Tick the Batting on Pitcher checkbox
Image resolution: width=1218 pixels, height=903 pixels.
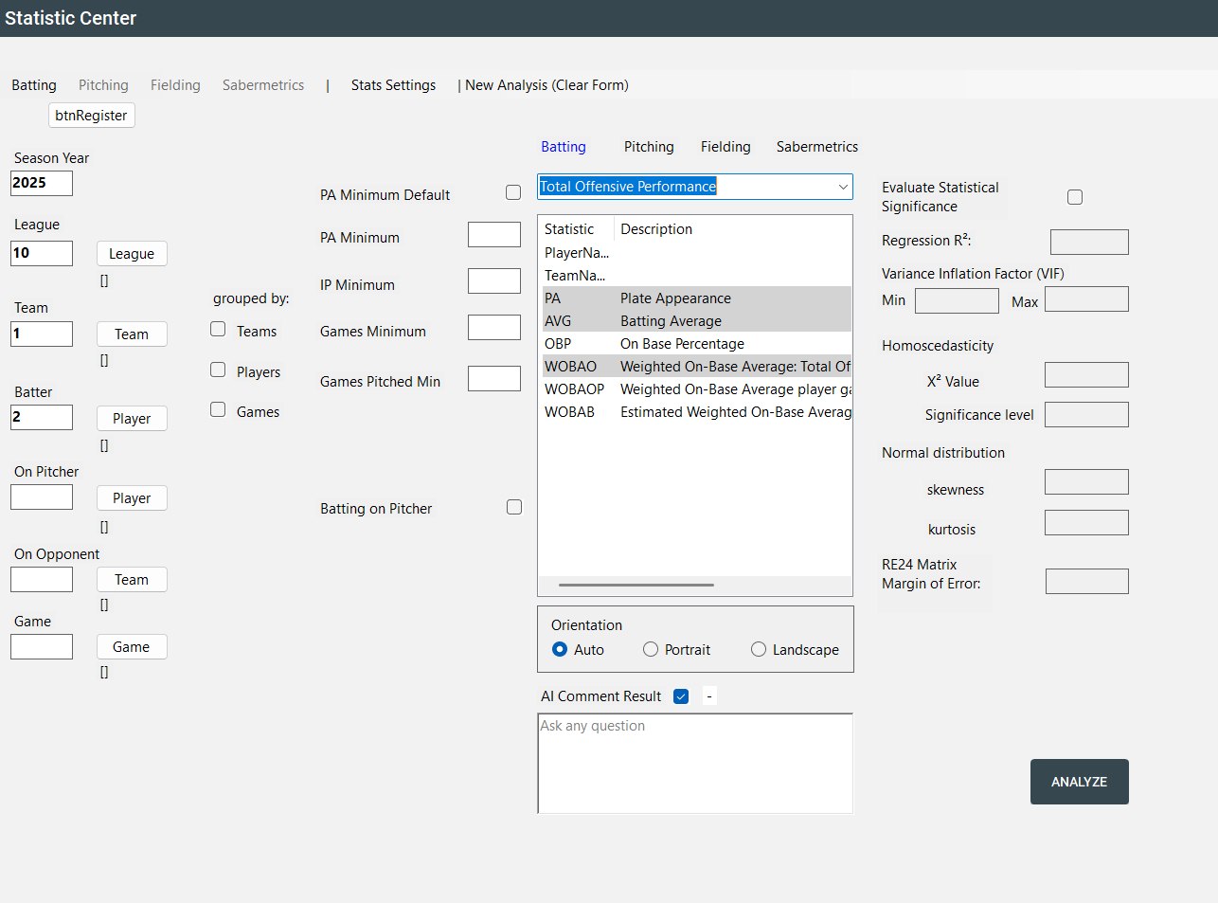[x=514, y=507]
